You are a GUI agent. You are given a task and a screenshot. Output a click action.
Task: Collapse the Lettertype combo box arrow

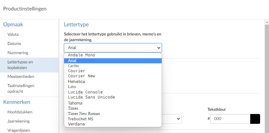(159, 48)
